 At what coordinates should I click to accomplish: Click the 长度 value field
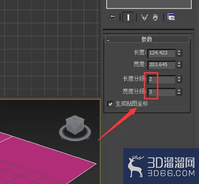click(162, 53)
